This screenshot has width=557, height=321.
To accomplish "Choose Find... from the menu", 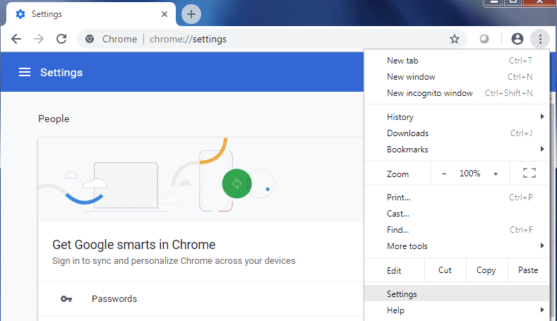I will (x=457, y=230).
